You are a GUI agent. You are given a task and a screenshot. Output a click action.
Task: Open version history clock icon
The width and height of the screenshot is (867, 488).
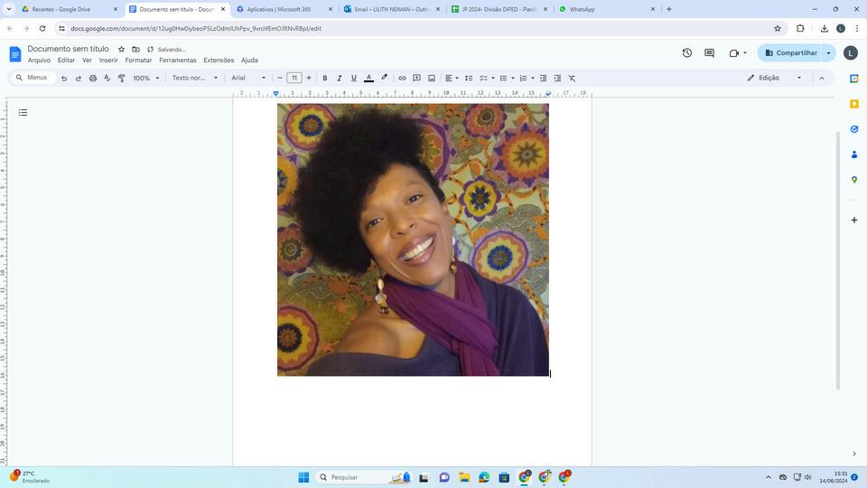(x=686, y=52)
